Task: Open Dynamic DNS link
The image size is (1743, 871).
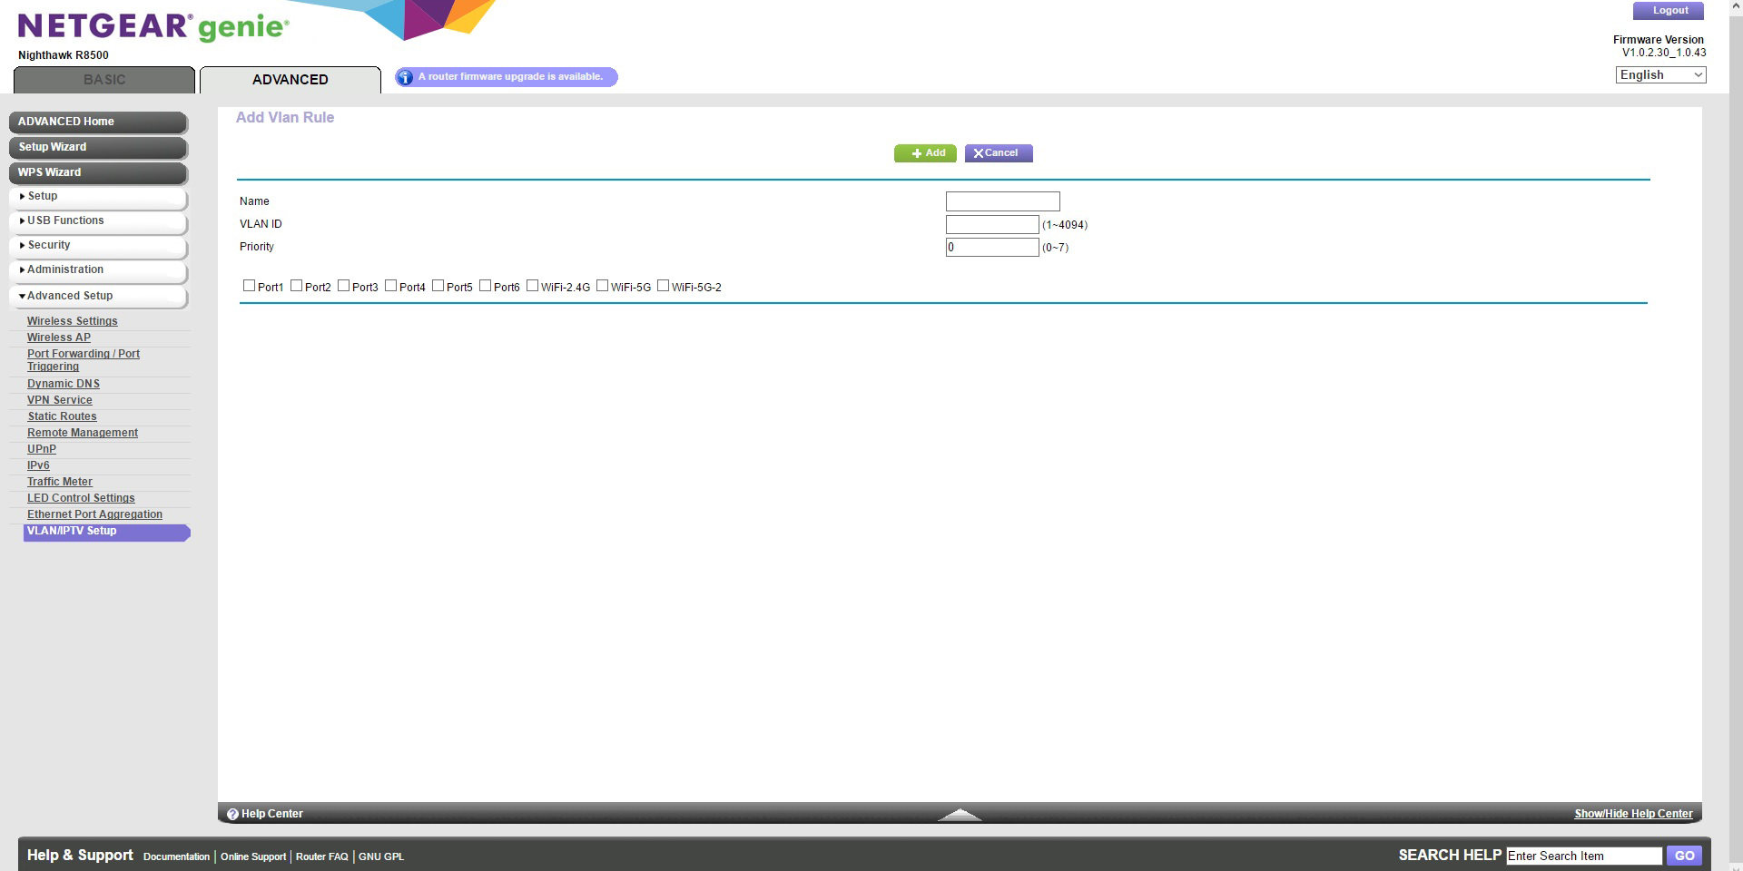Action: point(64,384)
